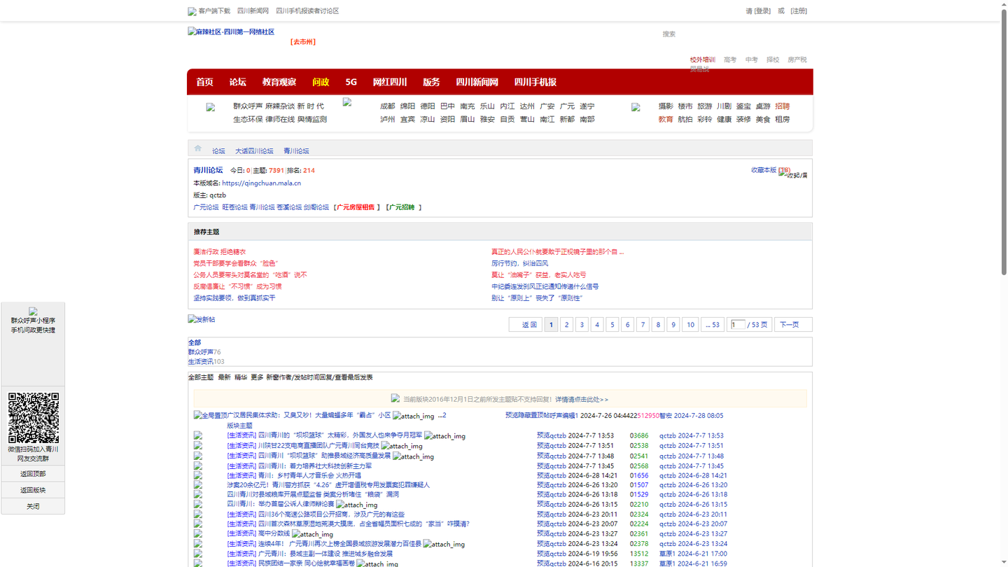Click the 群众呼声小程序 image in the side panel
The height and width of the screenshot is (567, 1008).
point(33,311)
